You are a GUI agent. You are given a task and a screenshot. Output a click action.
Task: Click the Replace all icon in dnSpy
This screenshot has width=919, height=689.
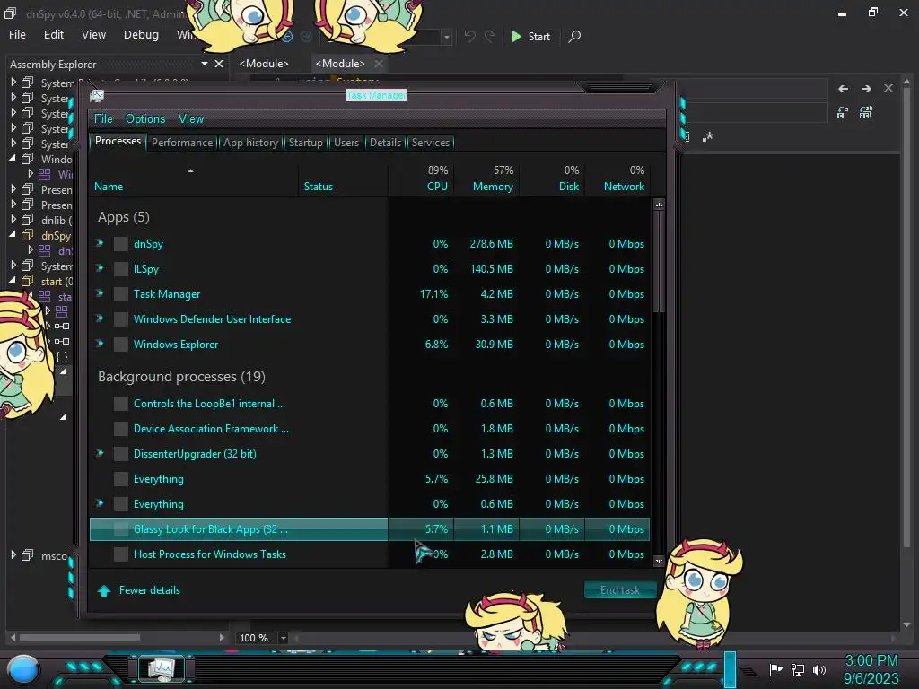point(866,112)
